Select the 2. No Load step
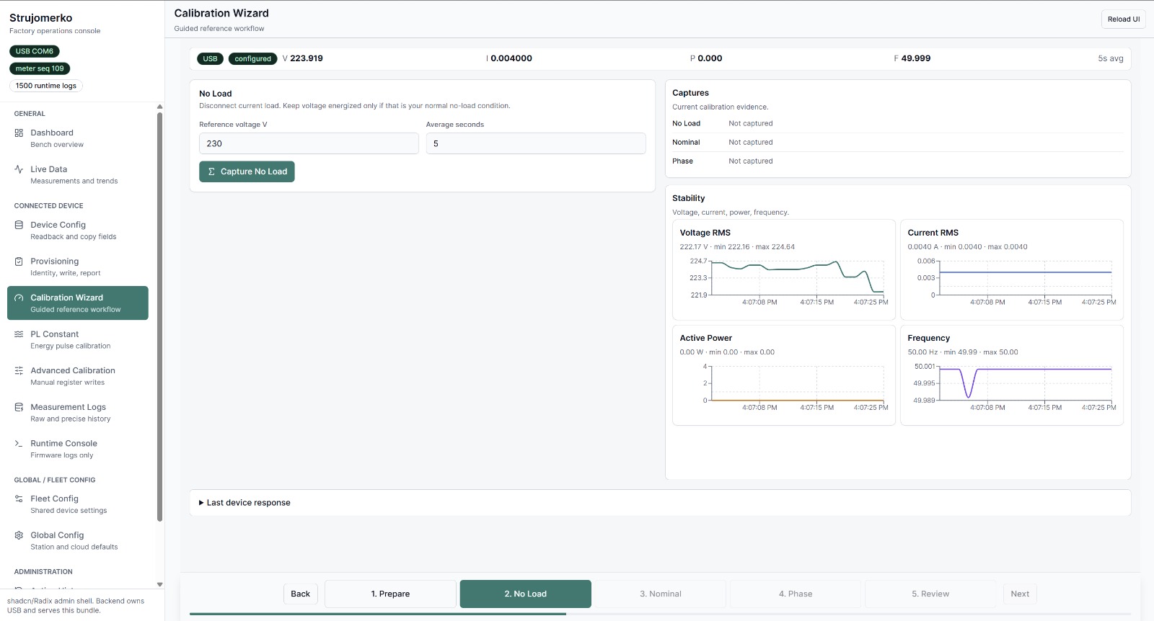 526,594
